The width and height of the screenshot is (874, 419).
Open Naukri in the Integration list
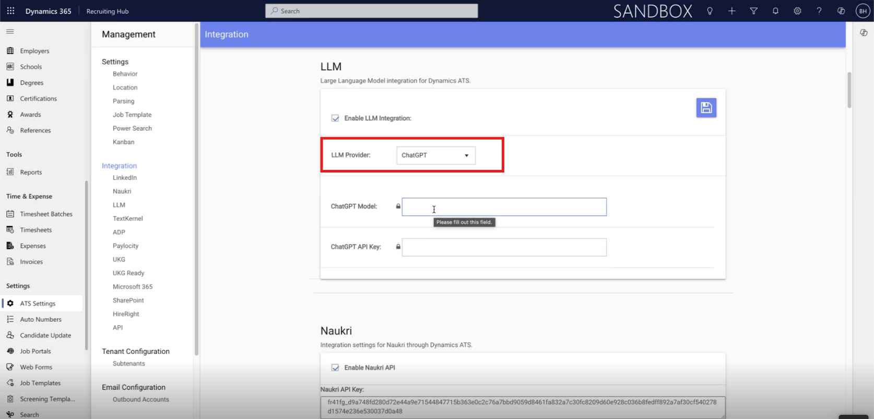[x=122, y=191]
